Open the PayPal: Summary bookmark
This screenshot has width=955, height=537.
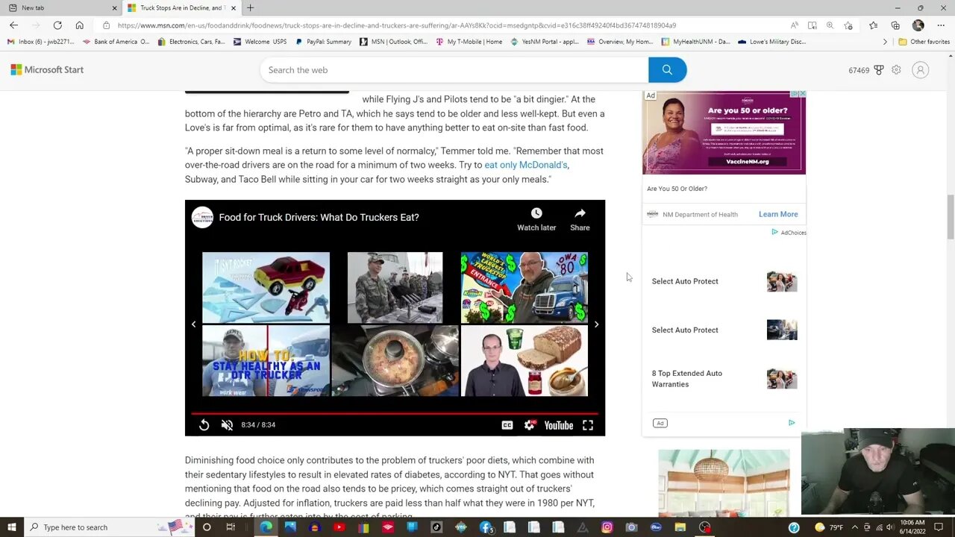(x=323, y=42)
